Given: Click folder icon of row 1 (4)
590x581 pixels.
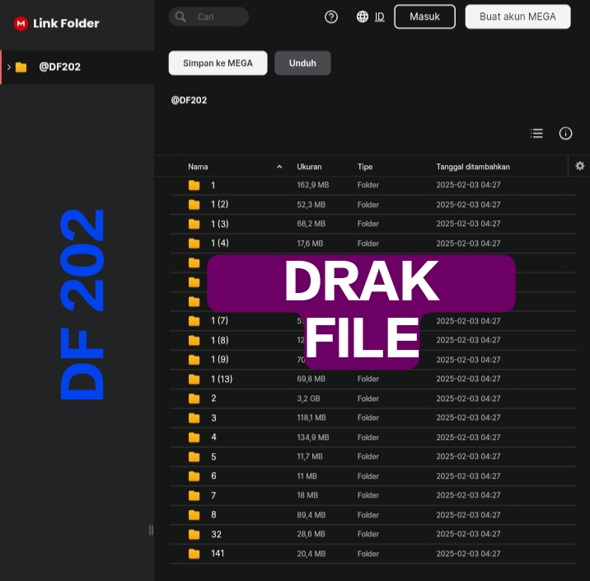Looking at the screenshot, I should (x=194, y=243).
